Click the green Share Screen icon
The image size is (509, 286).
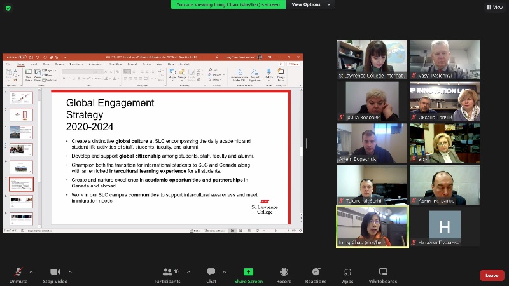click(248, 272)
